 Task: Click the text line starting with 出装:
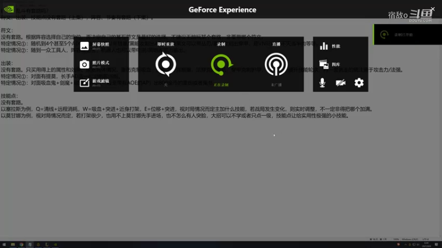[7, 63]
